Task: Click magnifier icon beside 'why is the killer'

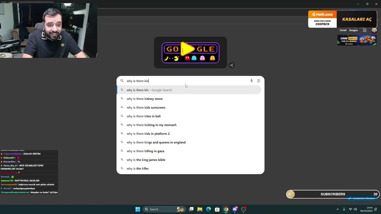Action: (x=122, y=169)
